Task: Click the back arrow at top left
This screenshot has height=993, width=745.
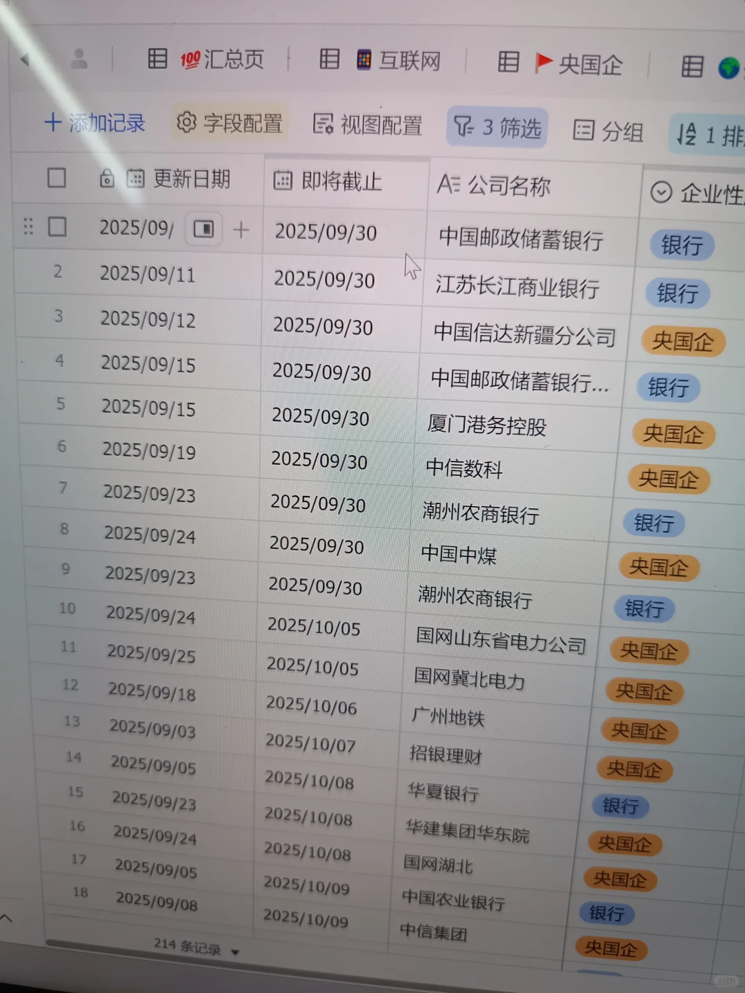Action: (26, 59)
